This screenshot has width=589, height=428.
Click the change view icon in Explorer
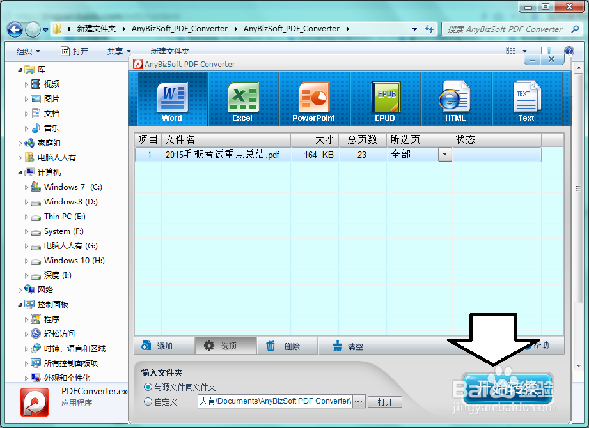[511, 50]
